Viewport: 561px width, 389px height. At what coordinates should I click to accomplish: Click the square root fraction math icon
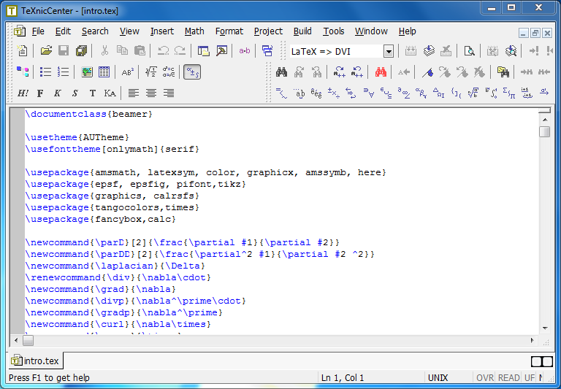(151, 72)
